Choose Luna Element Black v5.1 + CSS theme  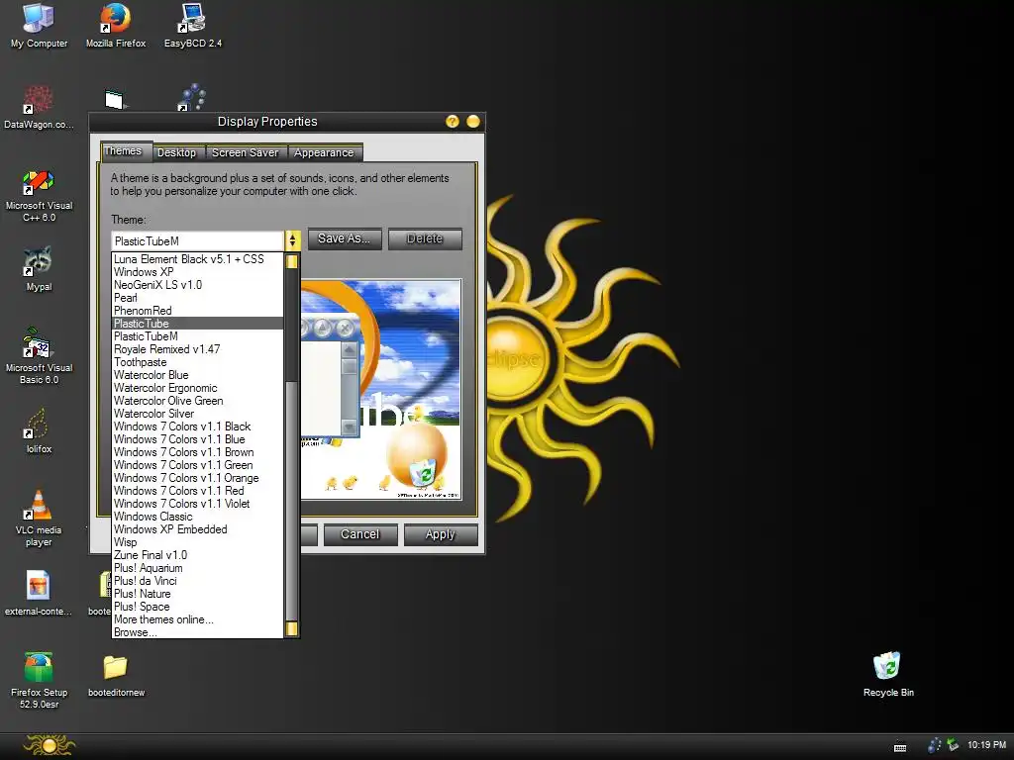[197, 259]
